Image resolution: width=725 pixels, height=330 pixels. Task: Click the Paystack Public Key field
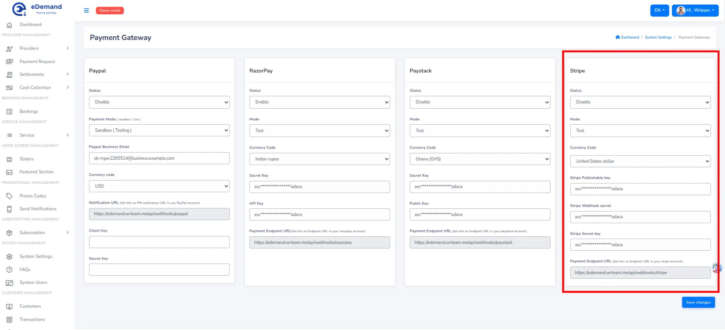480,214
